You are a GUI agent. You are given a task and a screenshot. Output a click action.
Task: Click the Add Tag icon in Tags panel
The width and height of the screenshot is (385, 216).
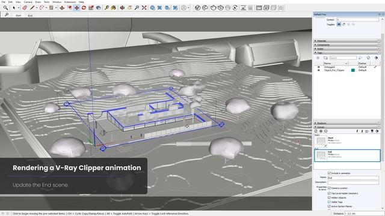click(x=318, y=58)
